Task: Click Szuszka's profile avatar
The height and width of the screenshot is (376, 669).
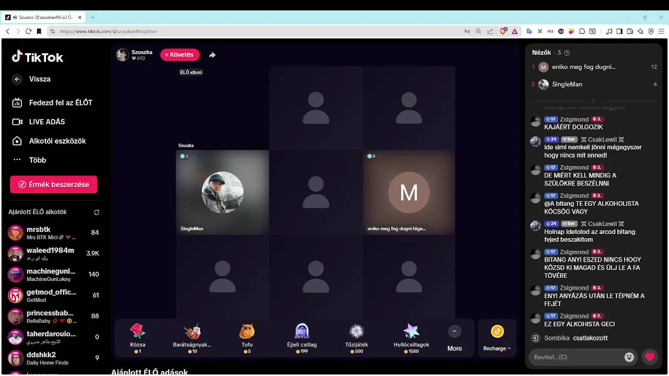Action: [x=122, y=55]
